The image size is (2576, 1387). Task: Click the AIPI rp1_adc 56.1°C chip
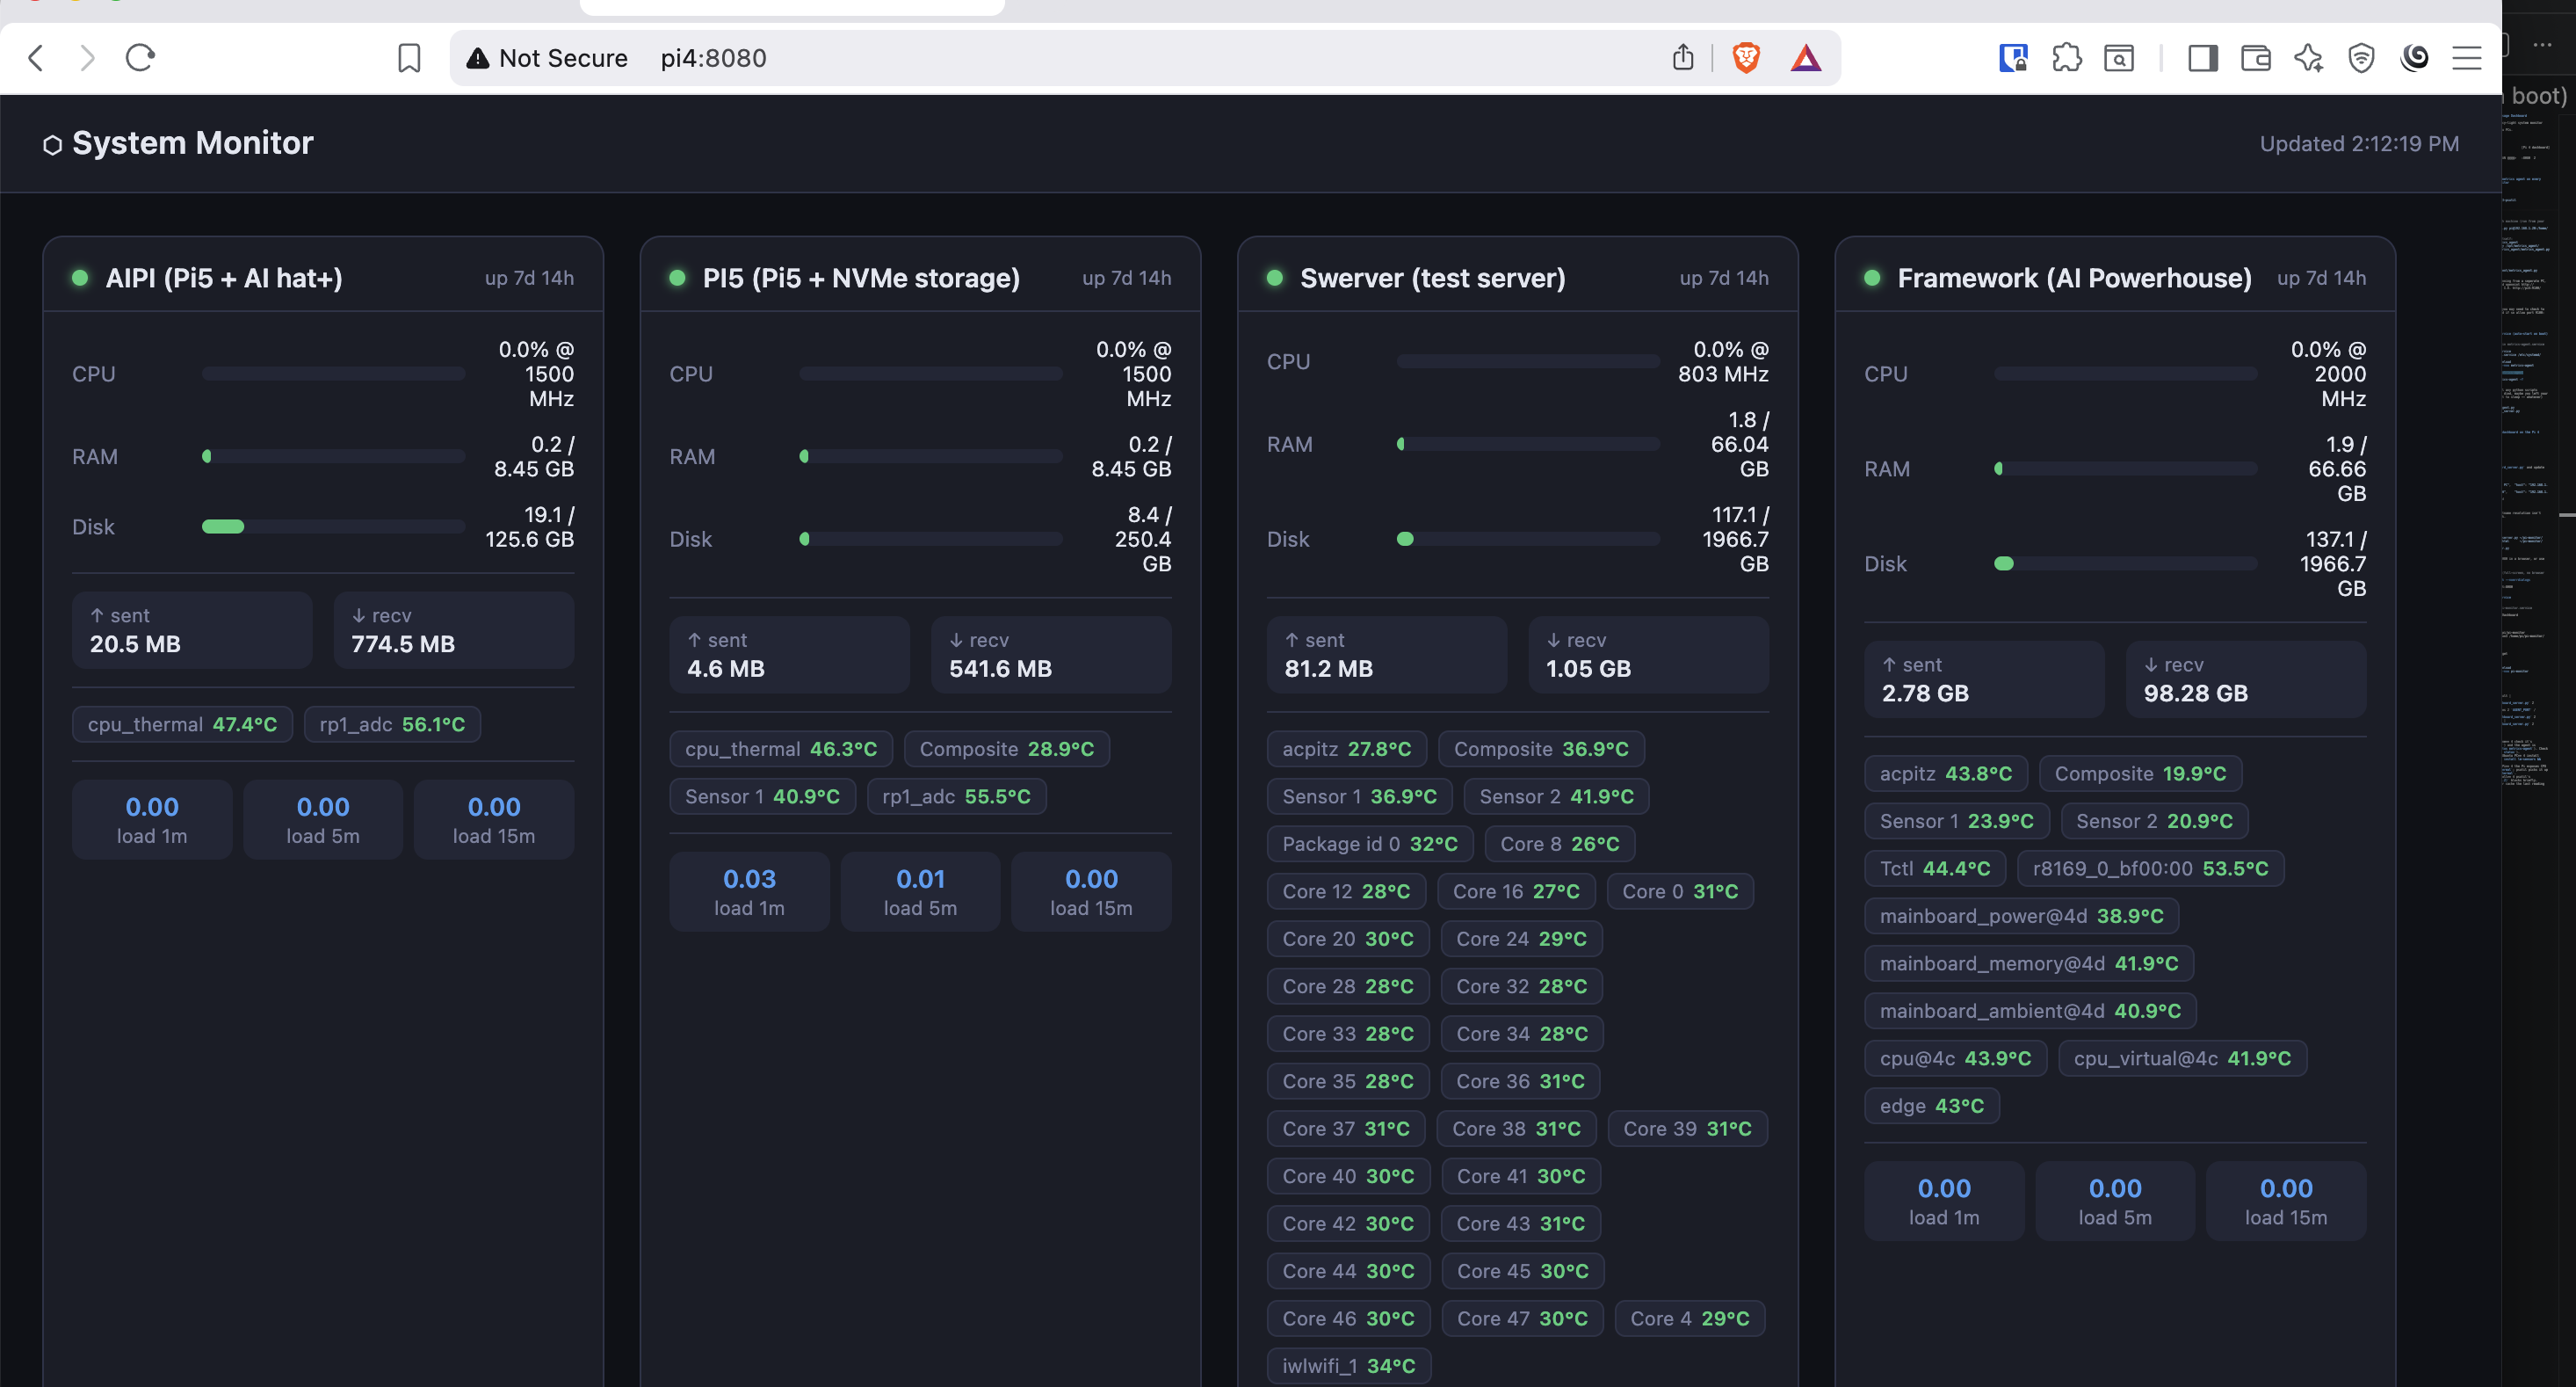392,724
